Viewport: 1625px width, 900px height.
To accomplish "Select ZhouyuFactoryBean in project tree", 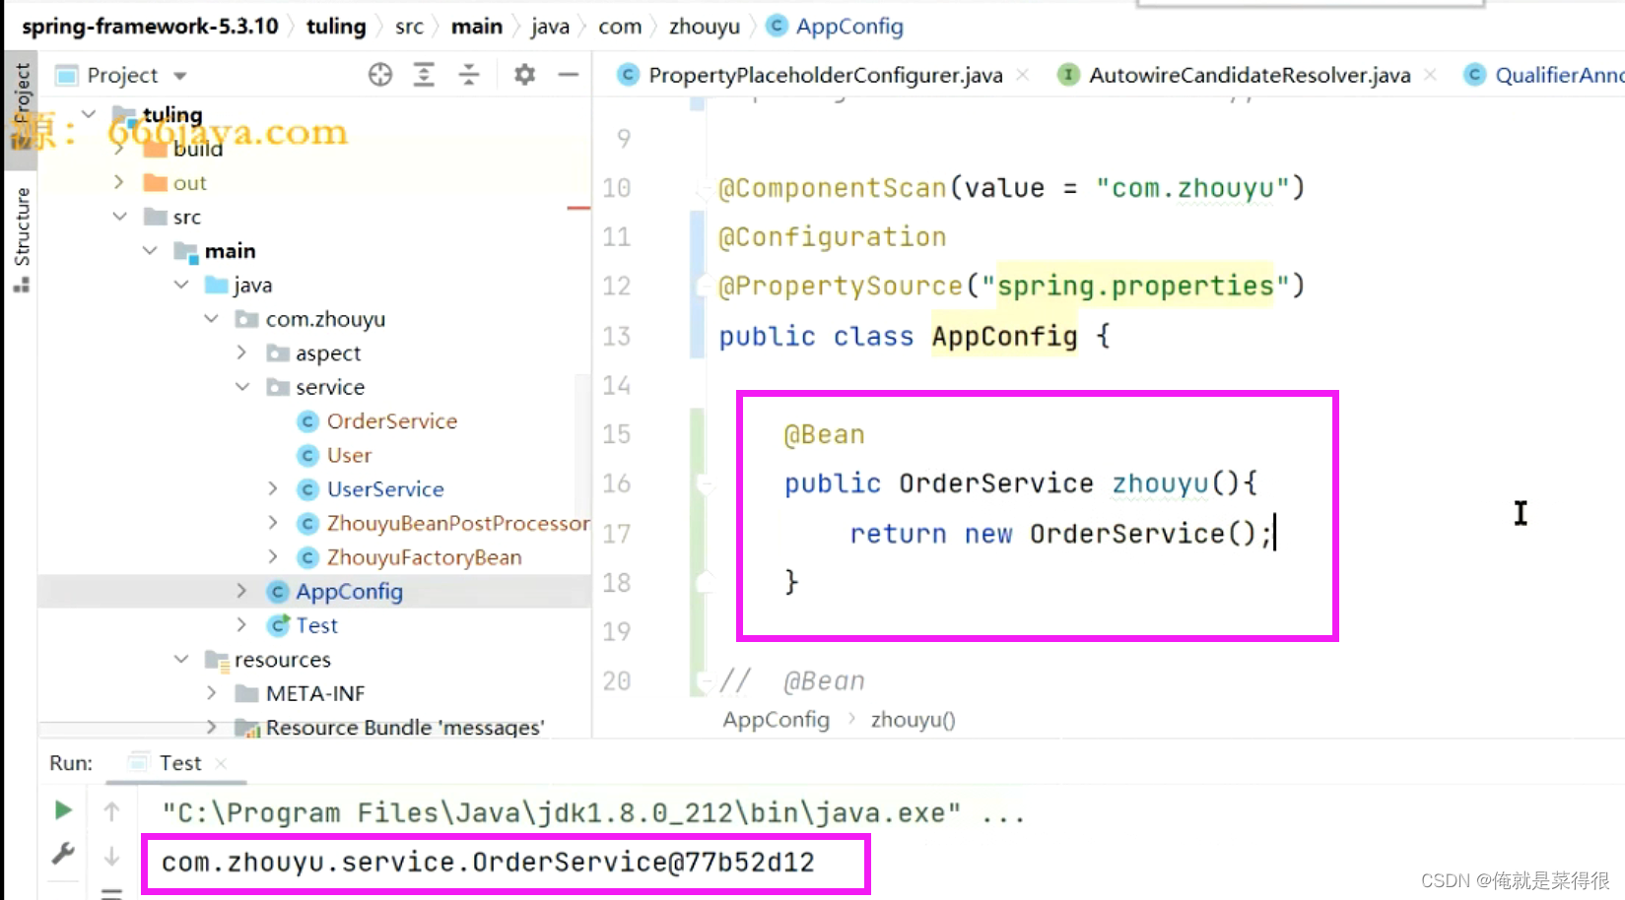I will [424, 557].
